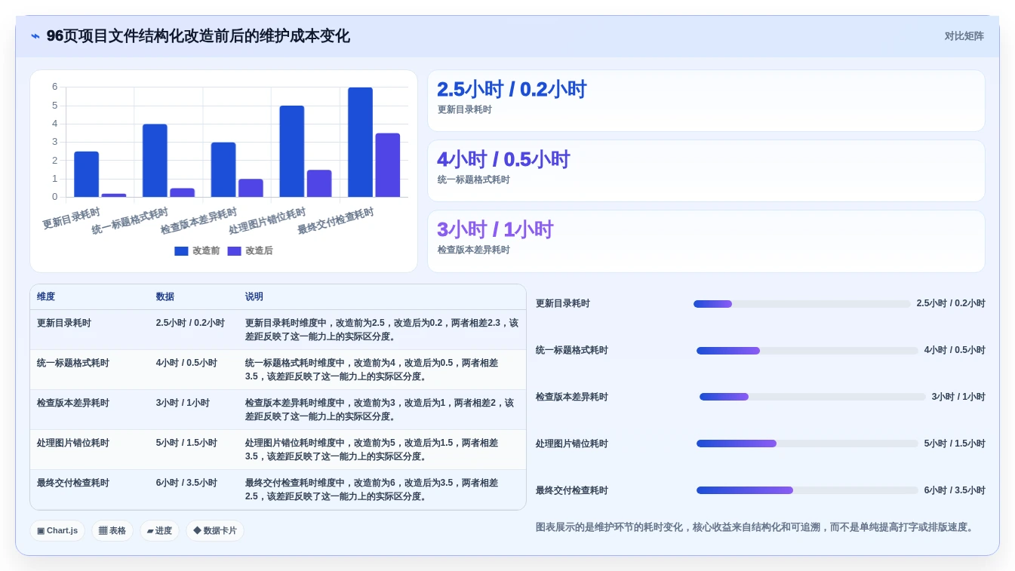Click the 维度 column header

(46, 297)
